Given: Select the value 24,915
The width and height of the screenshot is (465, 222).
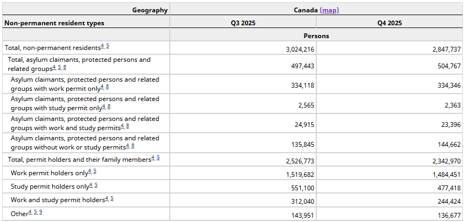Looking at the screenshot, I should coord(304,125).
